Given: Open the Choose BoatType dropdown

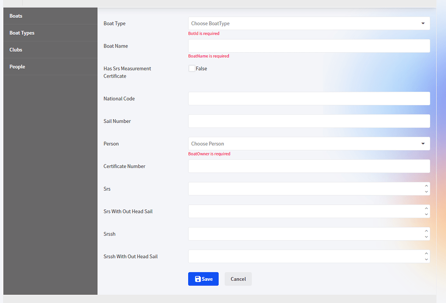Looking at the screenshot, I should 305,23.
